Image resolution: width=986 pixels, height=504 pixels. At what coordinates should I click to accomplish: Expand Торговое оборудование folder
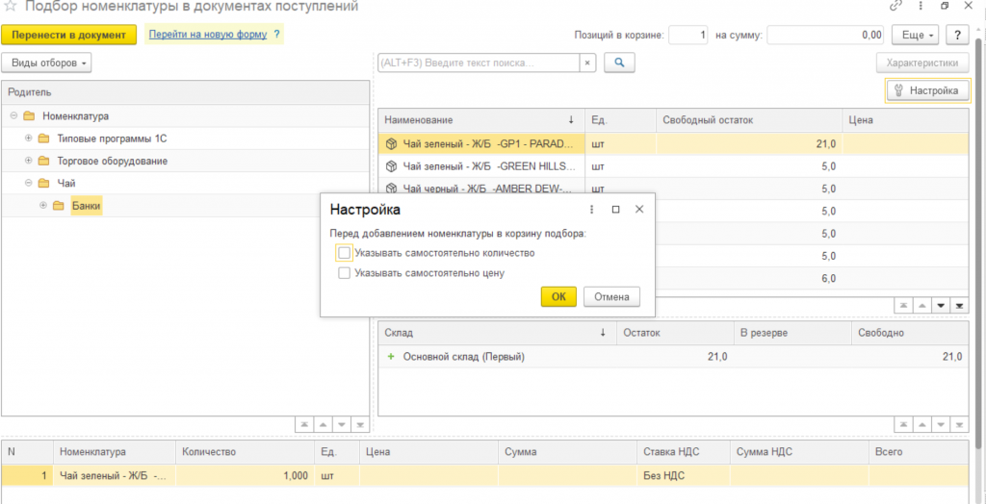click(x=28, y=161)
